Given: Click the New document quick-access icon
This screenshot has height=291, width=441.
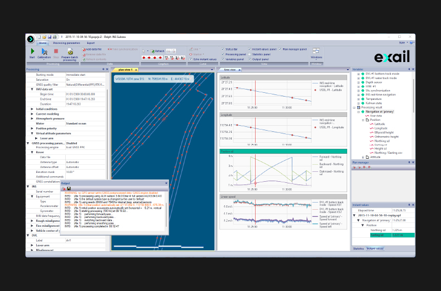Looking at the screenshot, I should (x=39, y=37).
